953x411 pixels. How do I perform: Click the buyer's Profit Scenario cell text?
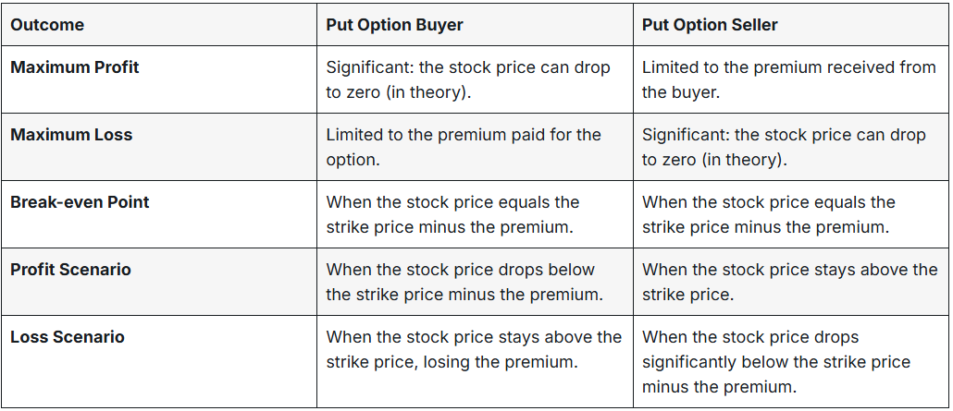(x=464, y=282)
